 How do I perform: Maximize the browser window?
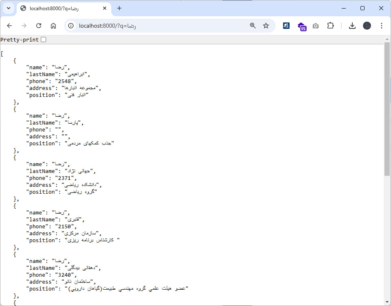coord(362,8)
